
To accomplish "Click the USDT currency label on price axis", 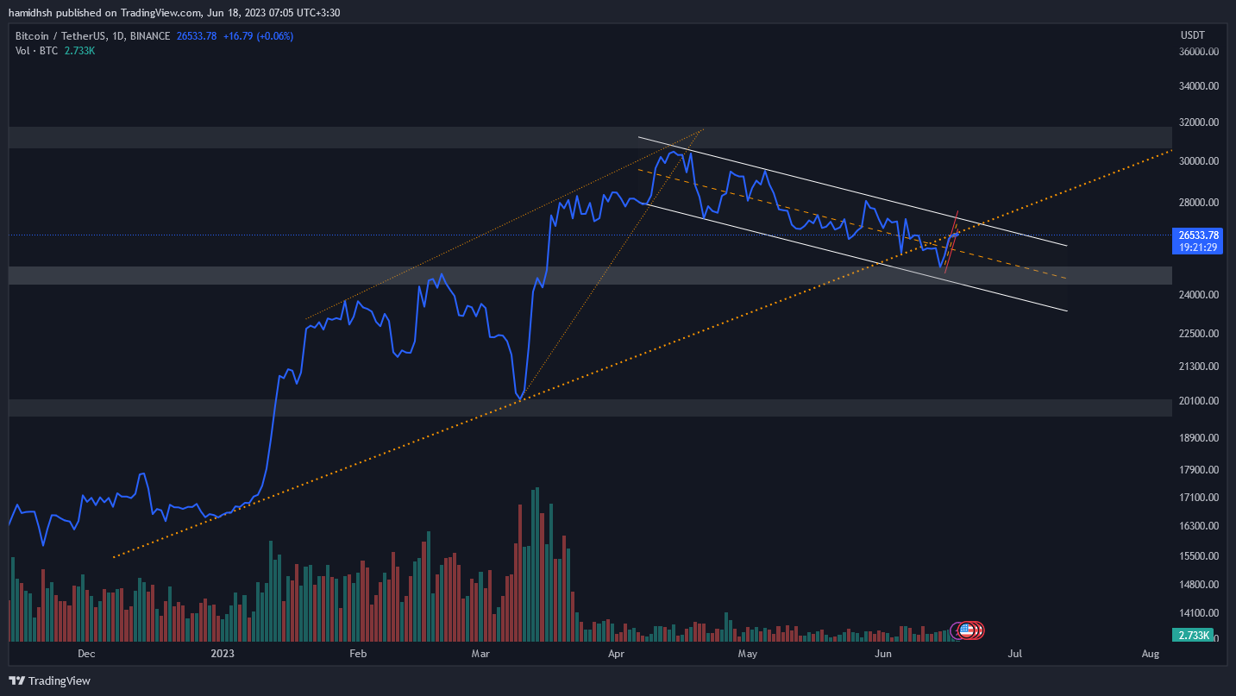I will (x=1192, y=34).
